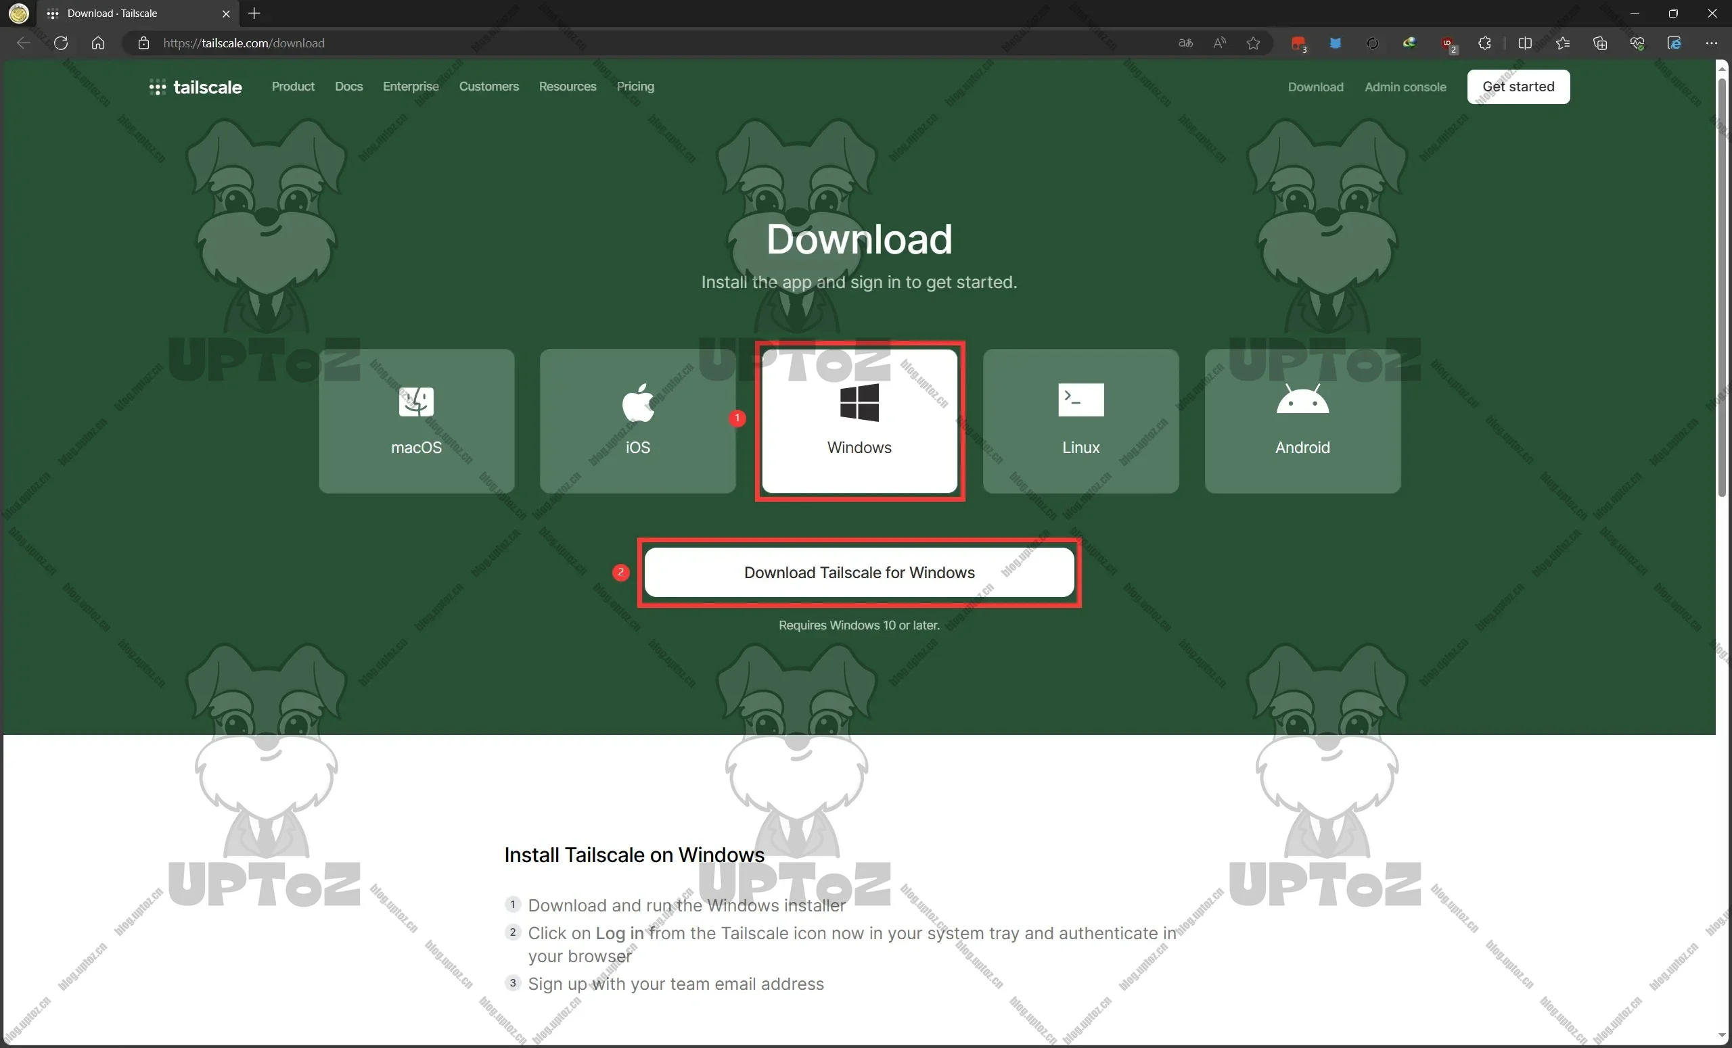Open the translate page icon
Screen dimensions: 1732x1048
(x=1186, y=43)
